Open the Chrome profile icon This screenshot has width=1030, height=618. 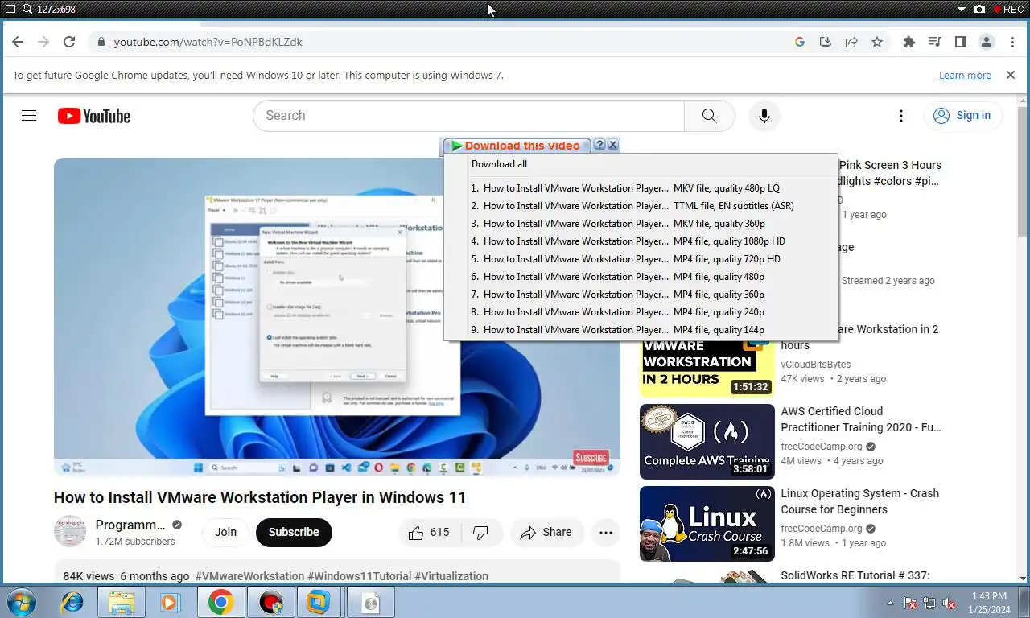(987, 42)
